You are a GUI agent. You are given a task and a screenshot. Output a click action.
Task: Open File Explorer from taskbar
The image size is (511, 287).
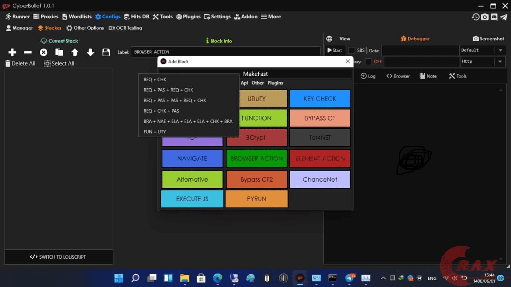pos(184,278)
